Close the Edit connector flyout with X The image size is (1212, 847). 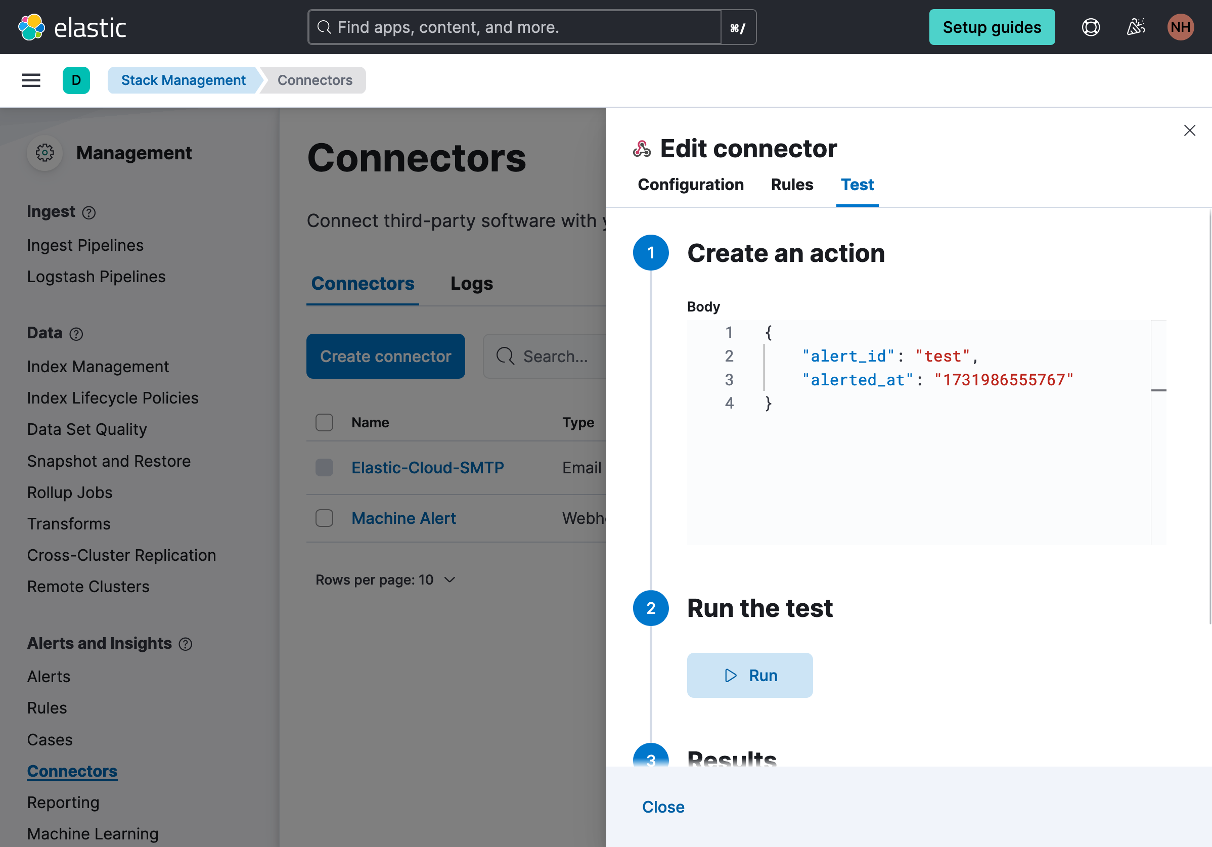[1189, 130]
